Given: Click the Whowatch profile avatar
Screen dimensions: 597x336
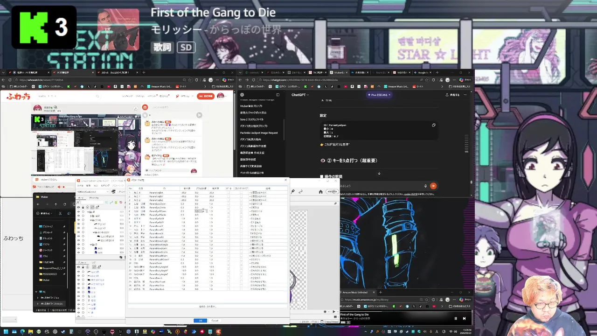Looking at the screenshot, I should [x=221, y=96].
